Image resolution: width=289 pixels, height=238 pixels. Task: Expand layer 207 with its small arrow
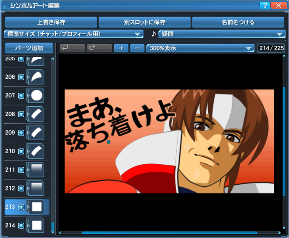28,95
